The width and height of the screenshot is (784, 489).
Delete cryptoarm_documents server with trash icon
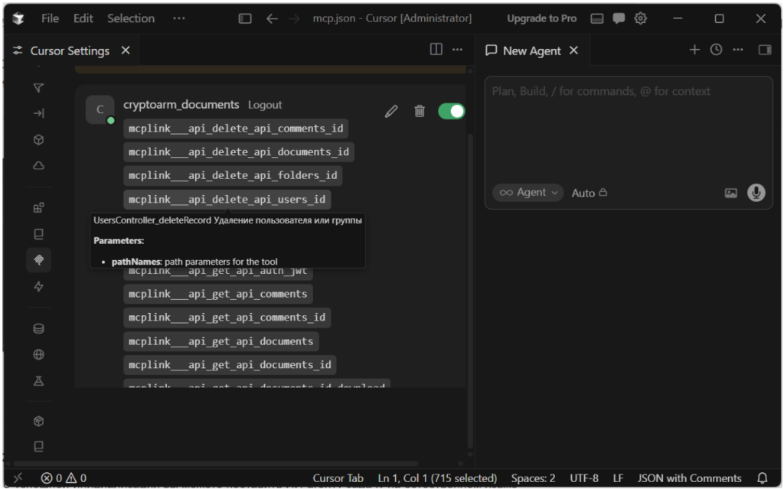point(420,111)
